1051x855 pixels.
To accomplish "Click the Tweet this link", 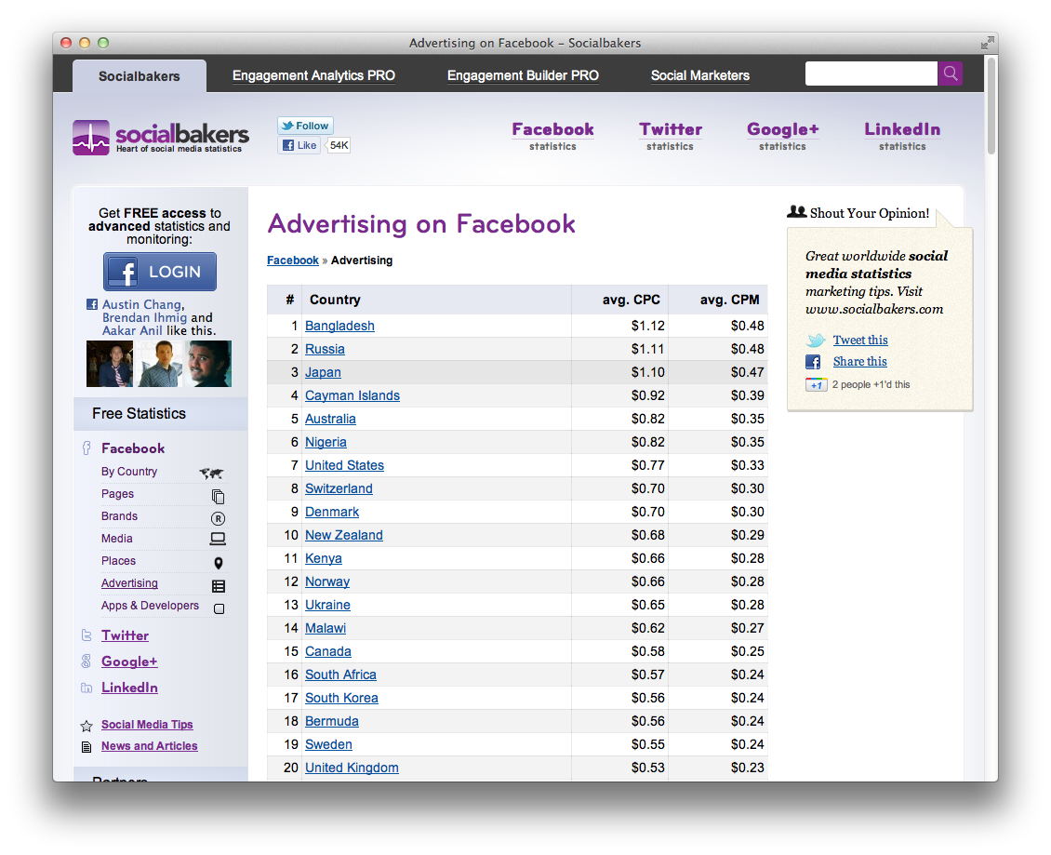I will pyautogui.click(x=860, y=340).
